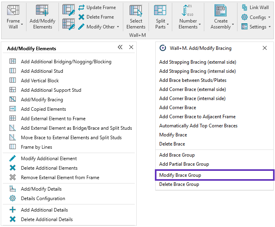Open the Configs dropdown menu
Screen dimensions: 275x227
(x=269, y=17)
